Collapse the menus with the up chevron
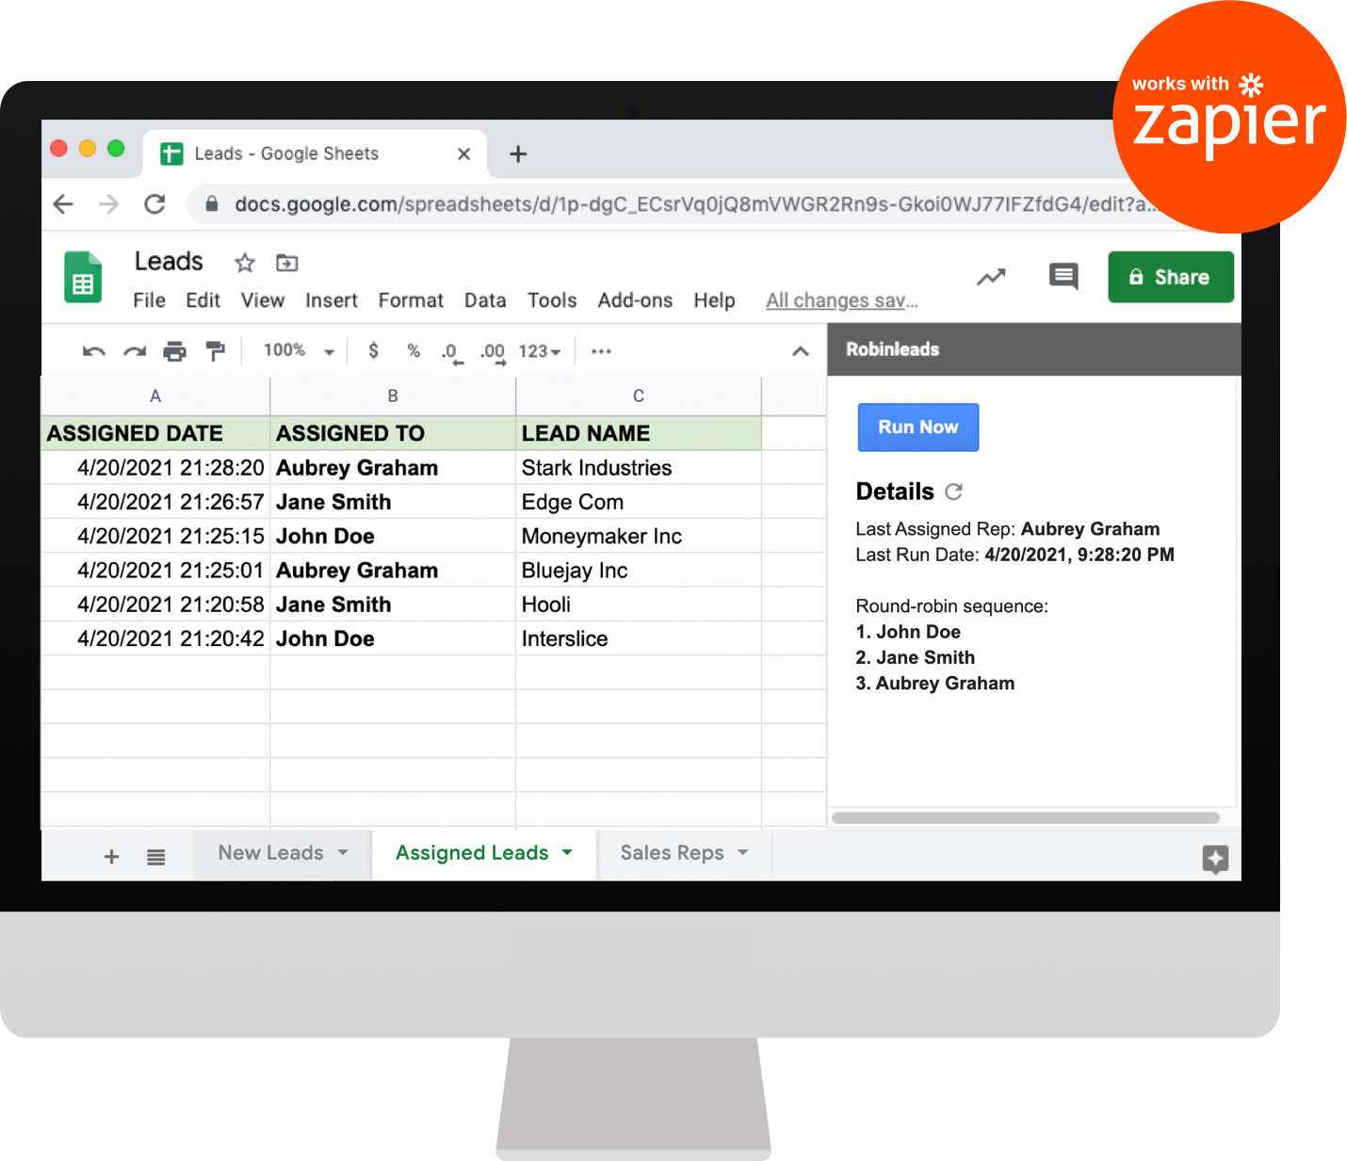Image resolution: width=1347 pixels, height=1161 pixels. click(x=800, y=351)
